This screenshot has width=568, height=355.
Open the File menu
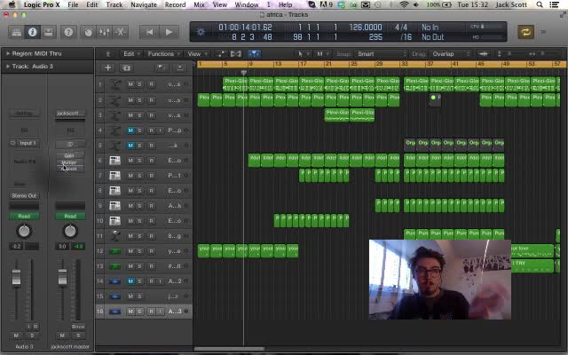73,4
